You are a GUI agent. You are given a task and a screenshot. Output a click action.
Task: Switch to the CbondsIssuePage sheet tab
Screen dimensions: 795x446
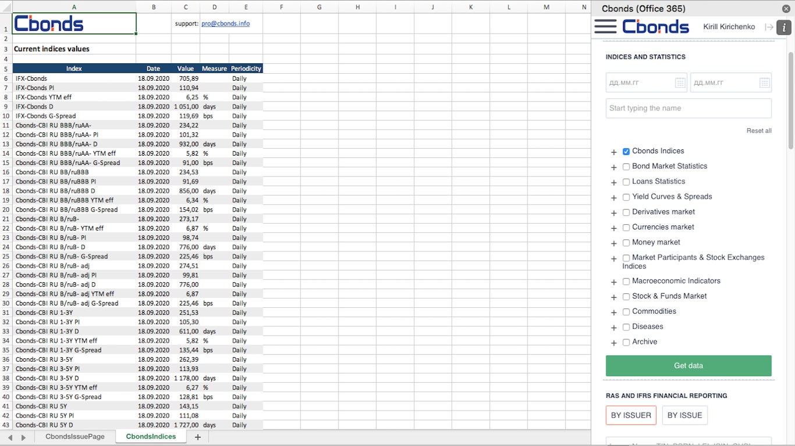coord(75,437)
